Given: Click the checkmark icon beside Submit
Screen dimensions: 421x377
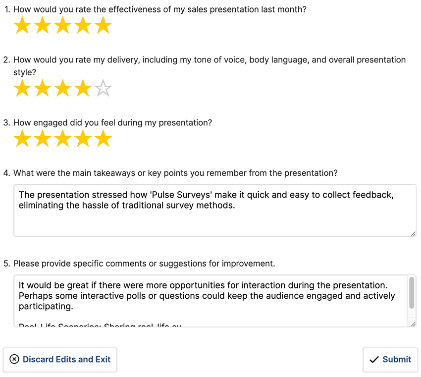Looking at the screenshot, I should tap(374, 360).
